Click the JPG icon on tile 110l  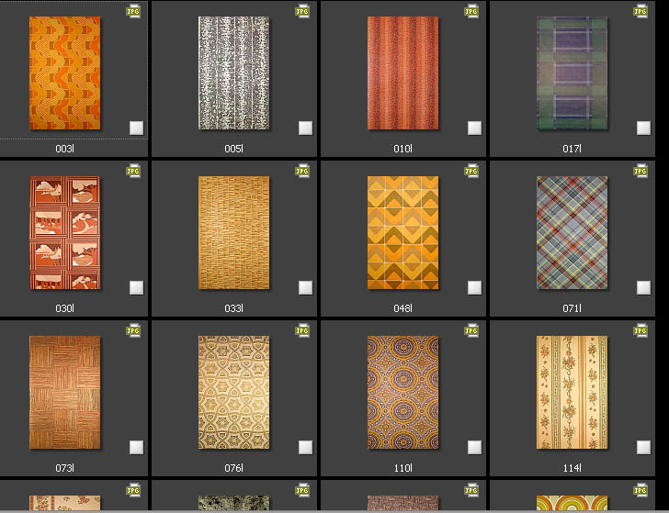click(471, 330)
